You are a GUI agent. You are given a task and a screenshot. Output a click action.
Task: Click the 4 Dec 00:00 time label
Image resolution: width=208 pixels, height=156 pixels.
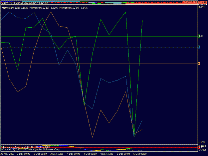click(x=74, y=154)
